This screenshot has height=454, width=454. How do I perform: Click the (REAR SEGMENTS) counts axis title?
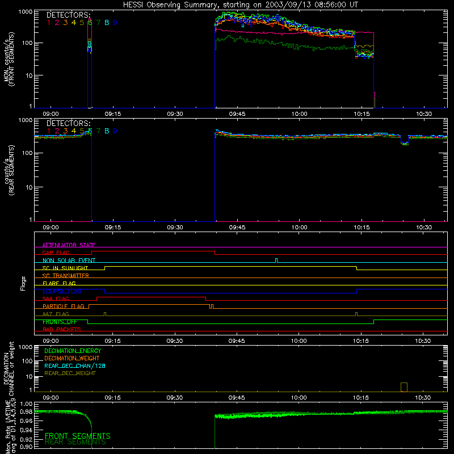[x=12, y=170]
